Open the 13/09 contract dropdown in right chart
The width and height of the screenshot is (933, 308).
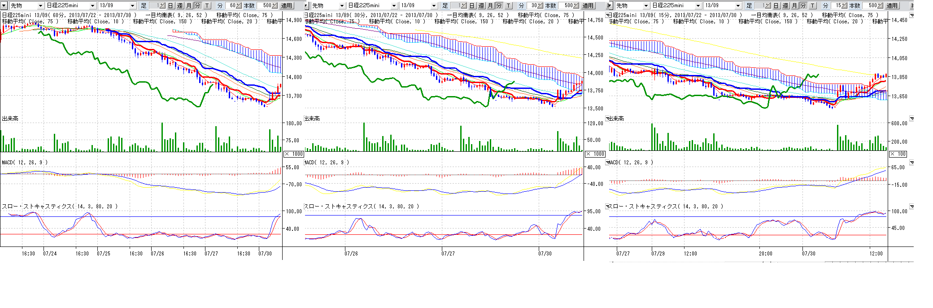[x=738, y=5]
